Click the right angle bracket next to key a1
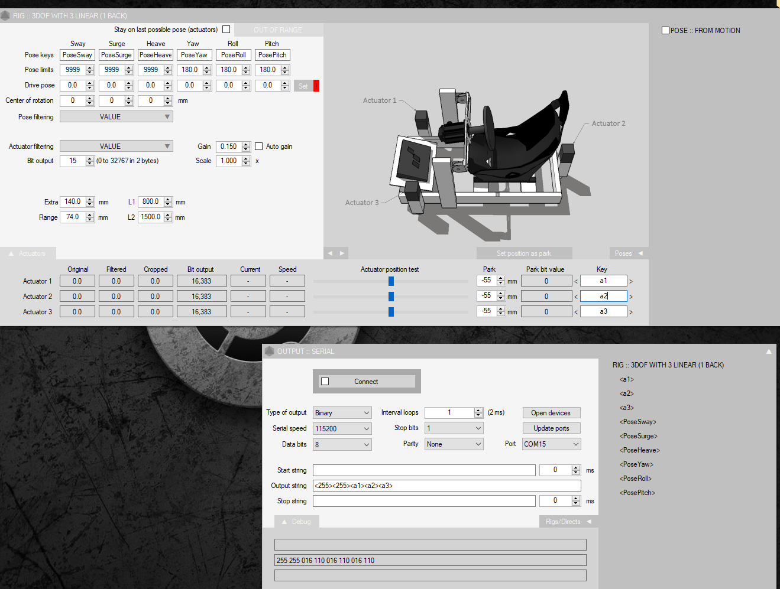Screen dimensions: 780x589 point(631,281)
